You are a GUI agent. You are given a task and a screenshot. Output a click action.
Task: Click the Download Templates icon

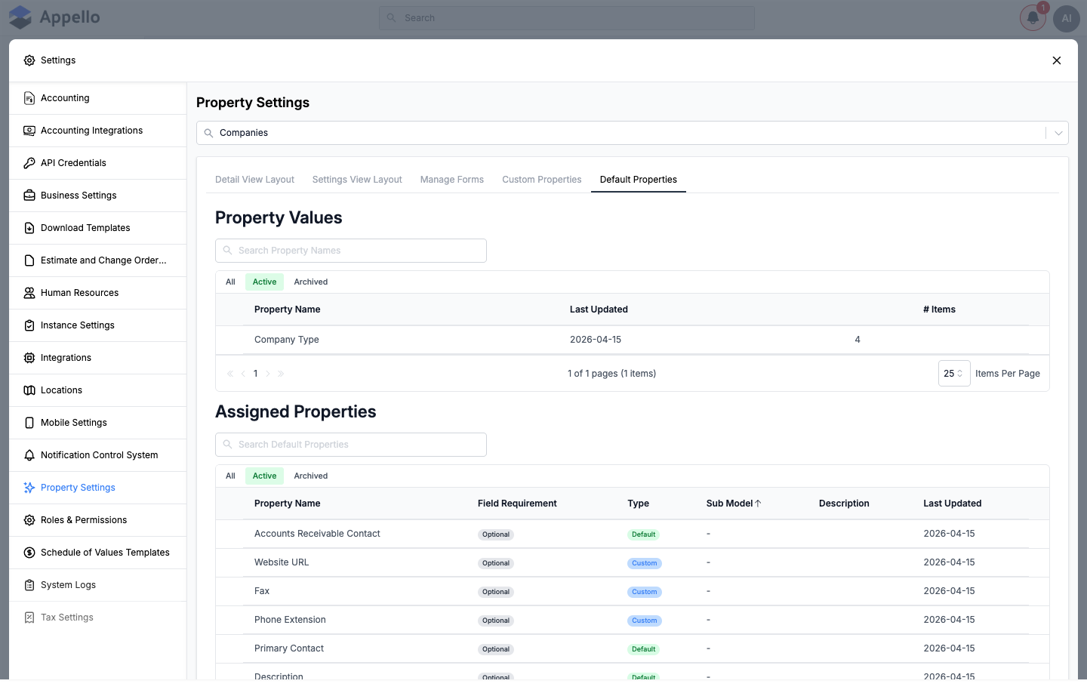29,228
